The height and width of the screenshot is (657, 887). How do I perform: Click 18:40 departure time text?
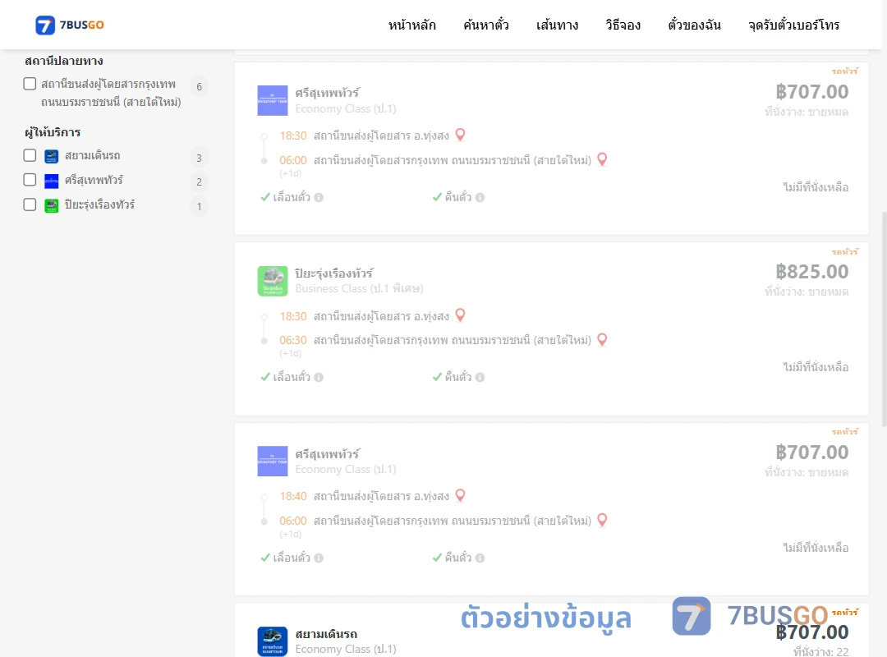coord(293,496)
